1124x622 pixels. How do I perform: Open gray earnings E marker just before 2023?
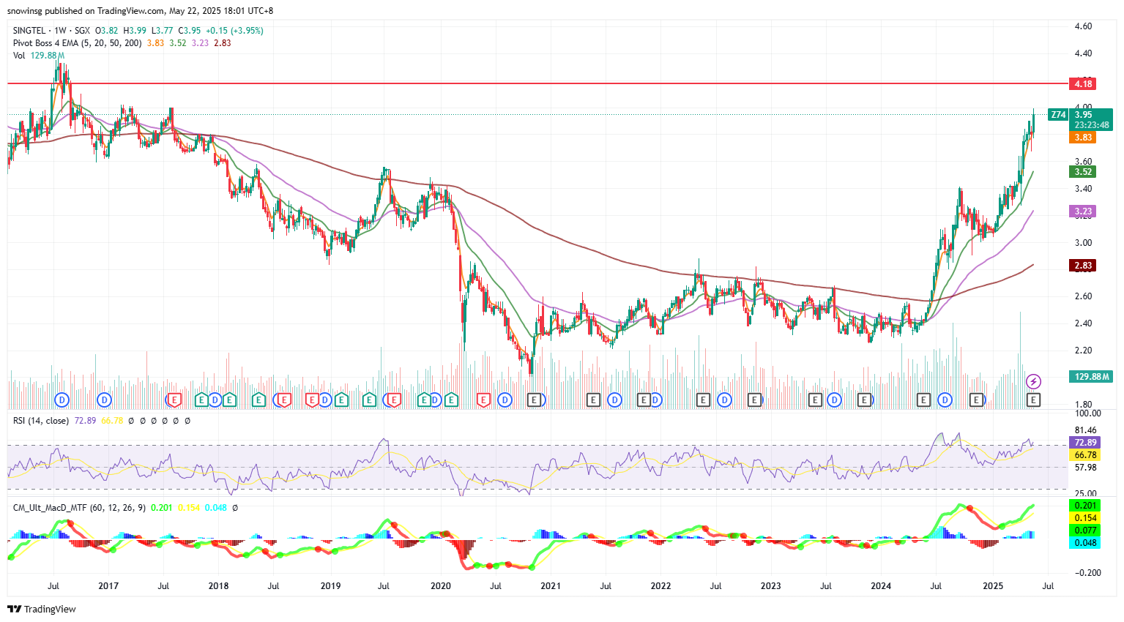[754, 400]
